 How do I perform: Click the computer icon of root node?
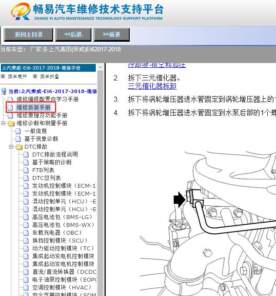tap(4, 91)
